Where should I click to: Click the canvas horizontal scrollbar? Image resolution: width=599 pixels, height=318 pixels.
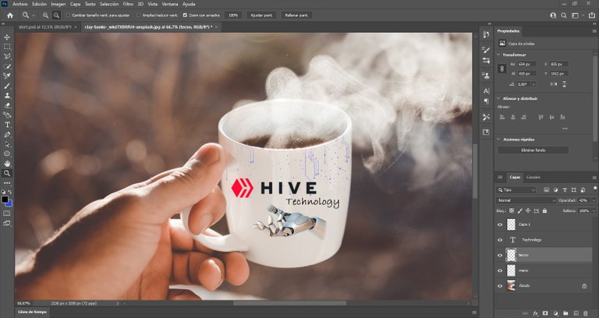[289, 303]
